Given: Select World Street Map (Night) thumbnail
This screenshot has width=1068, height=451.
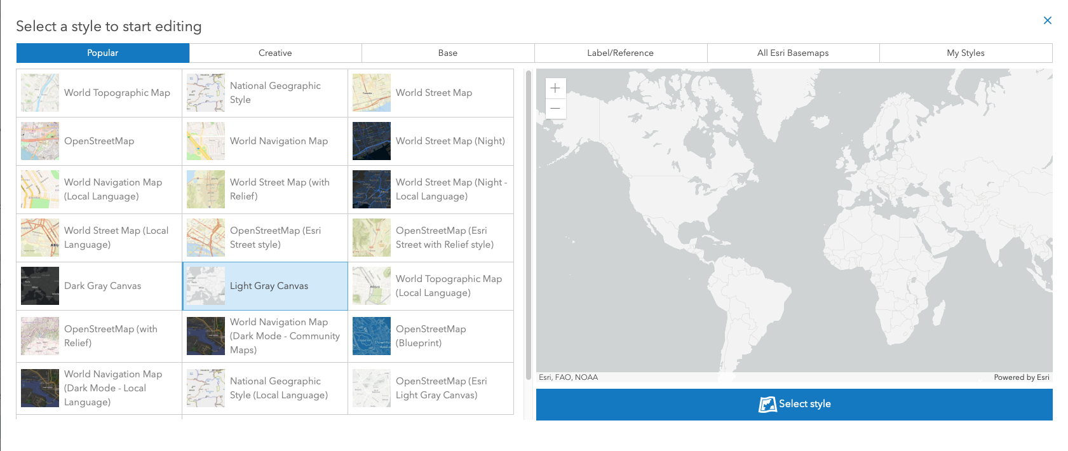Looking at the screenshot, I should tap(372, 141).
